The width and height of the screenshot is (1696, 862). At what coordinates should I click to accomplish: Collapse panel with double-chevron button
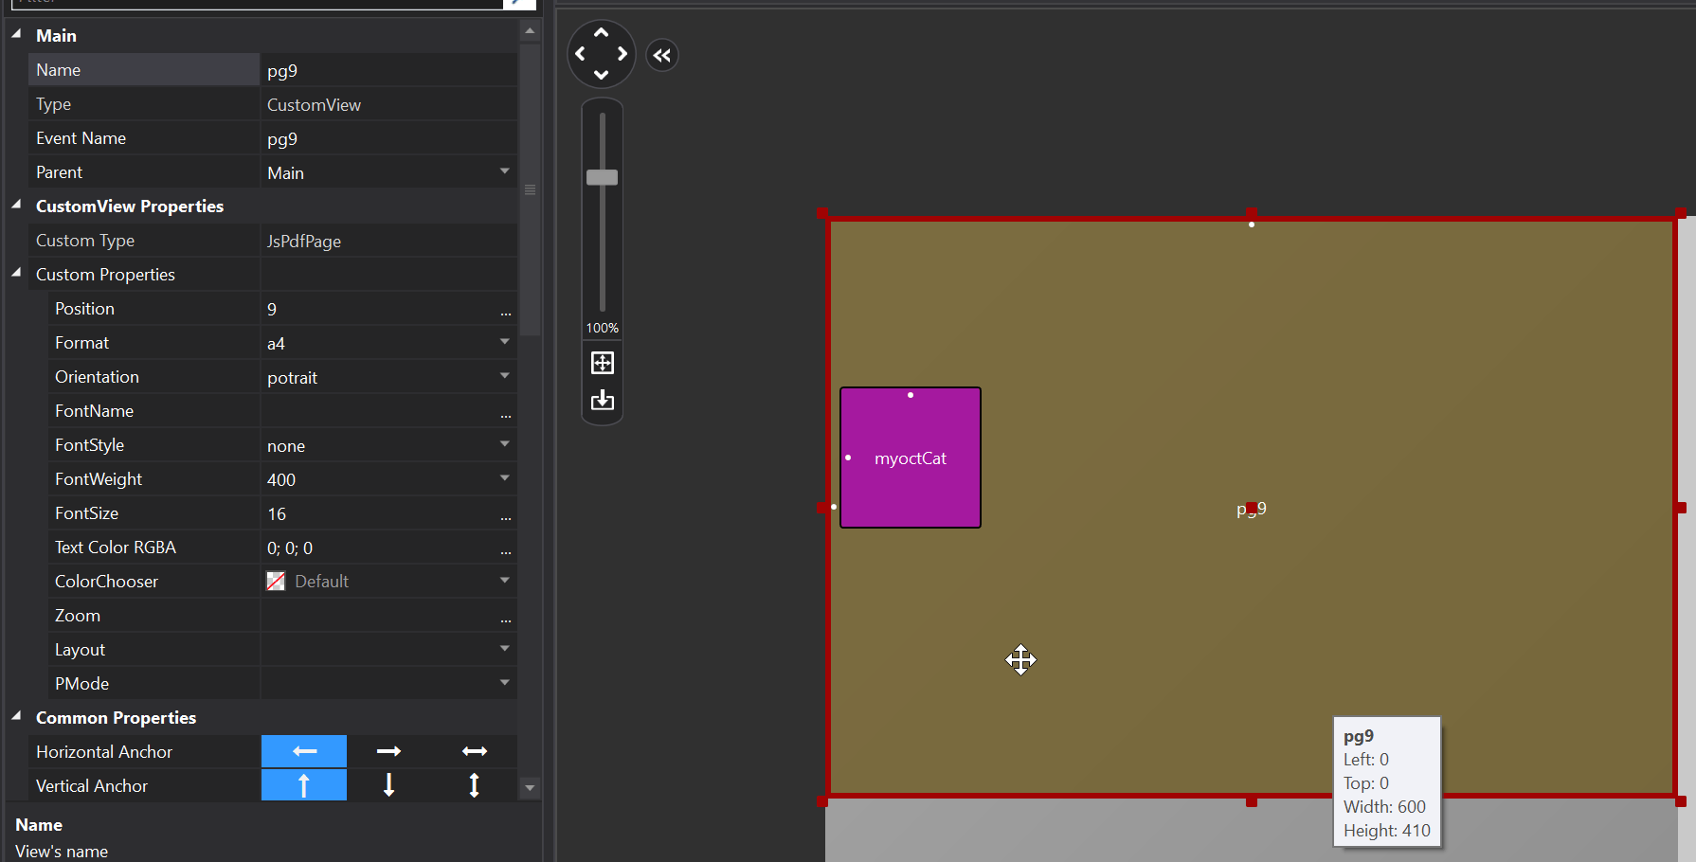click(x=662, y=55)
